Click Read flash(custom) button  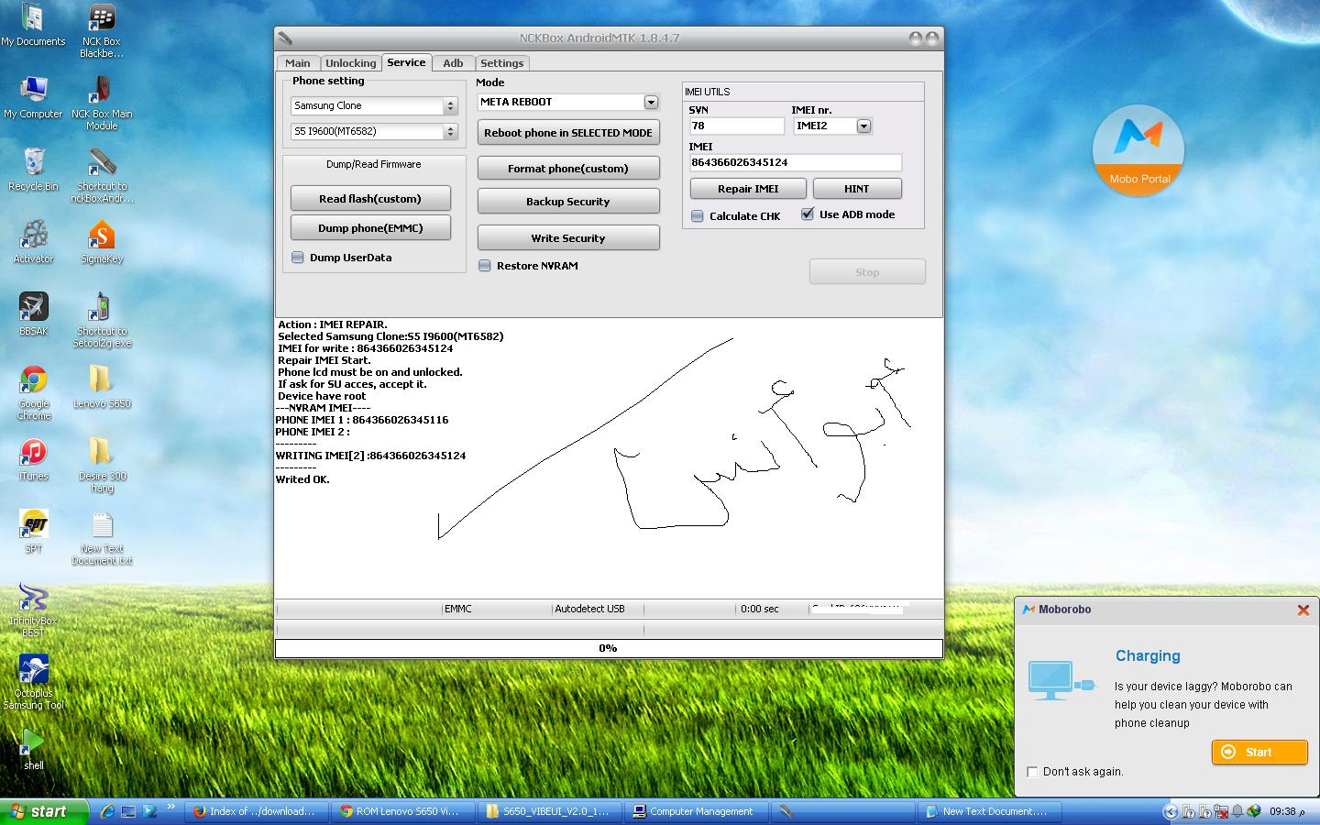pyautogui.click(x=370, y=199)
